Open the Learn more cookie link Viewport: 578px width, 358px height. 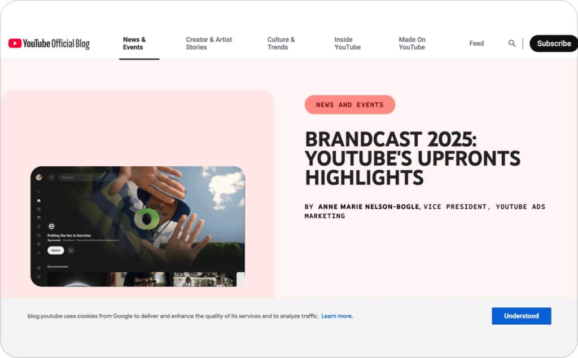(x=336, y=316)
